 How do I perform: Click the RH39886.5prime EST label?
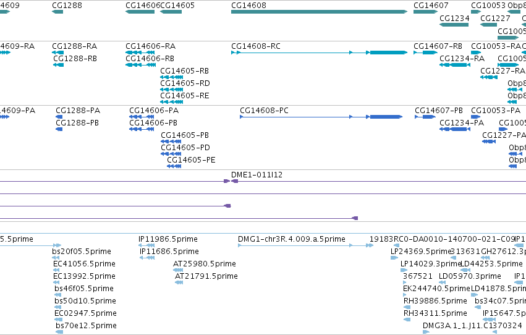click(435, 302)
